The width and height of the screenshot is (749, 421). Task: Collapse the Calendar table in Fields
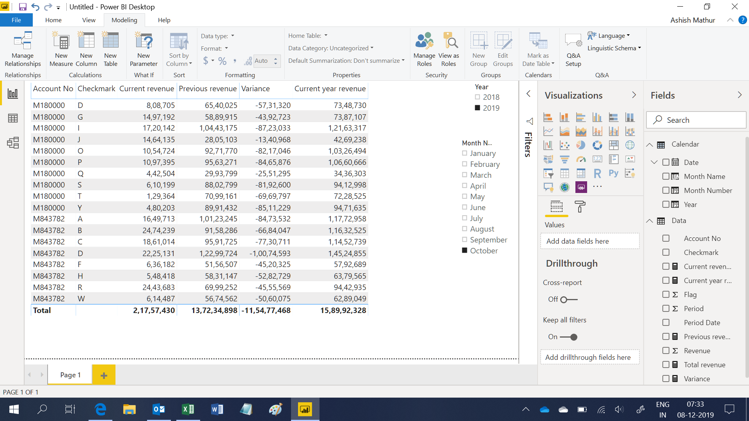click(x=650, y=145)
